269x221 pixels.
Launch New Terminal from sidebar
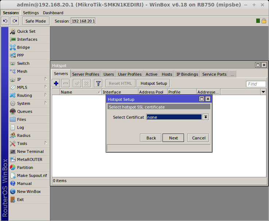pyautogui.click(x=29, y=151)
